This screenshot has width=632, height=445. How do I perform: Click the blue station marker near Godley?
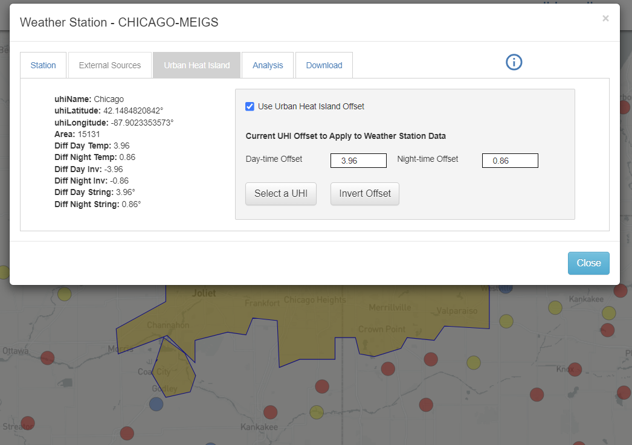point(156,404)
